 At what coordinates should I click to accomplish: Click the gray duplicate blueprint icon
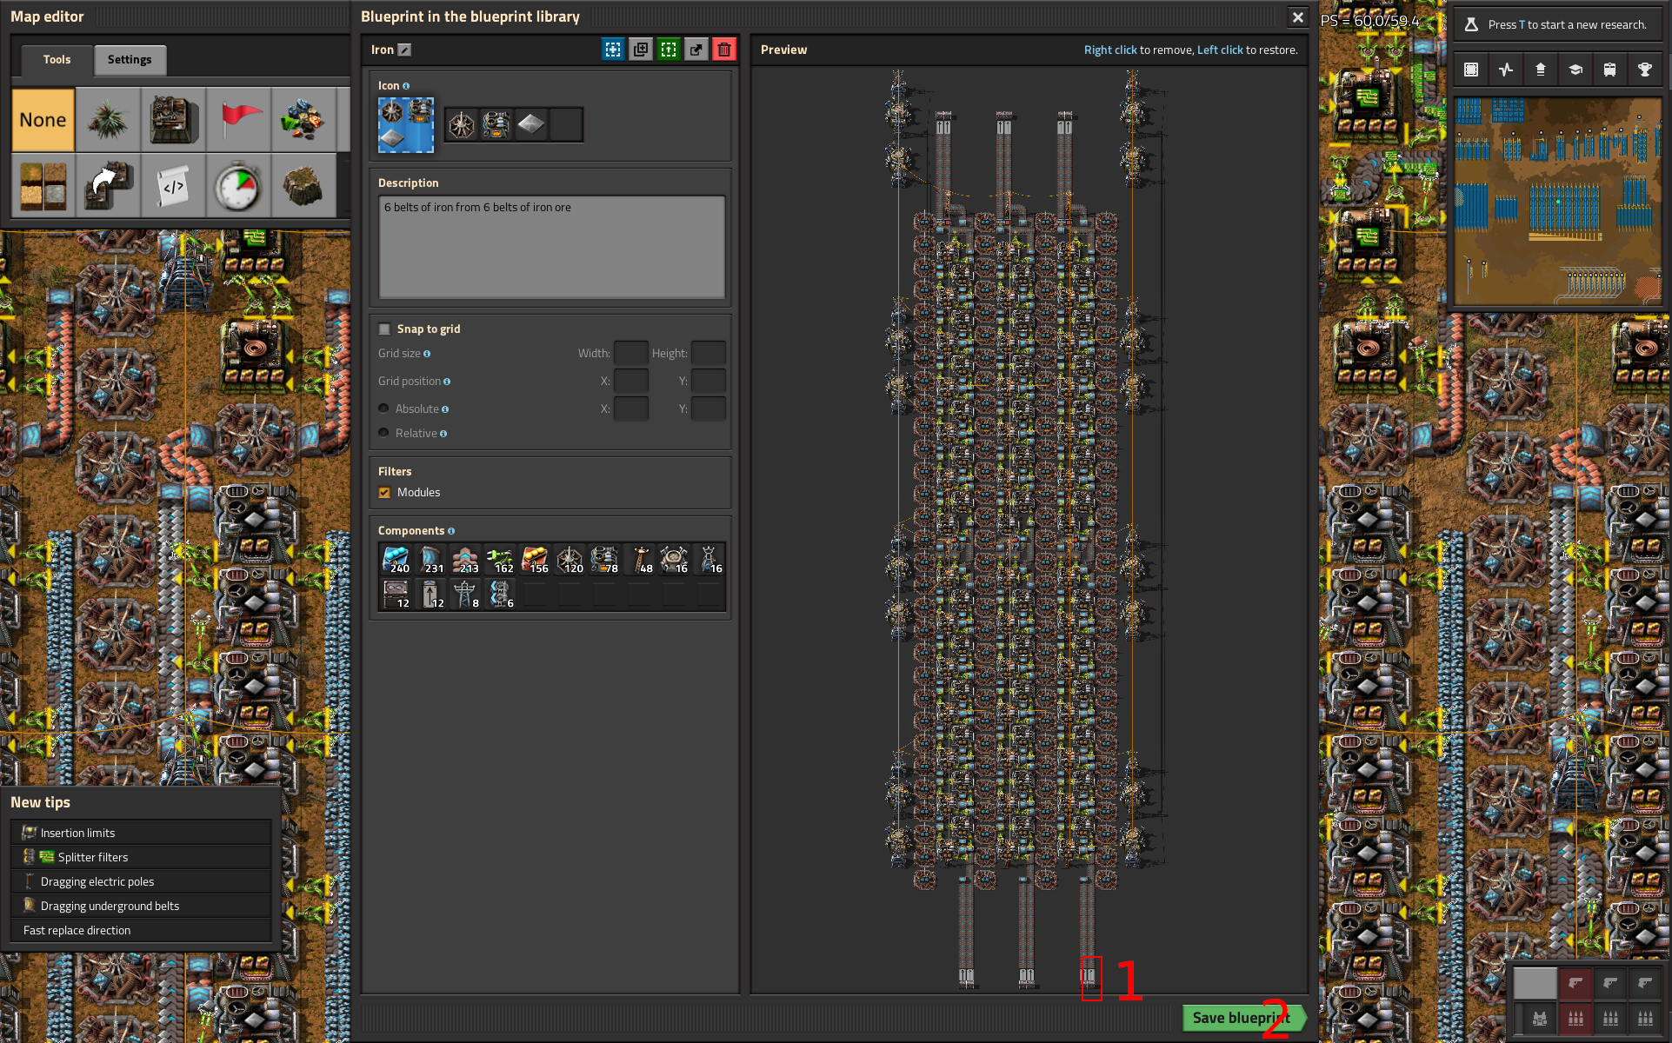coord(641,50)
